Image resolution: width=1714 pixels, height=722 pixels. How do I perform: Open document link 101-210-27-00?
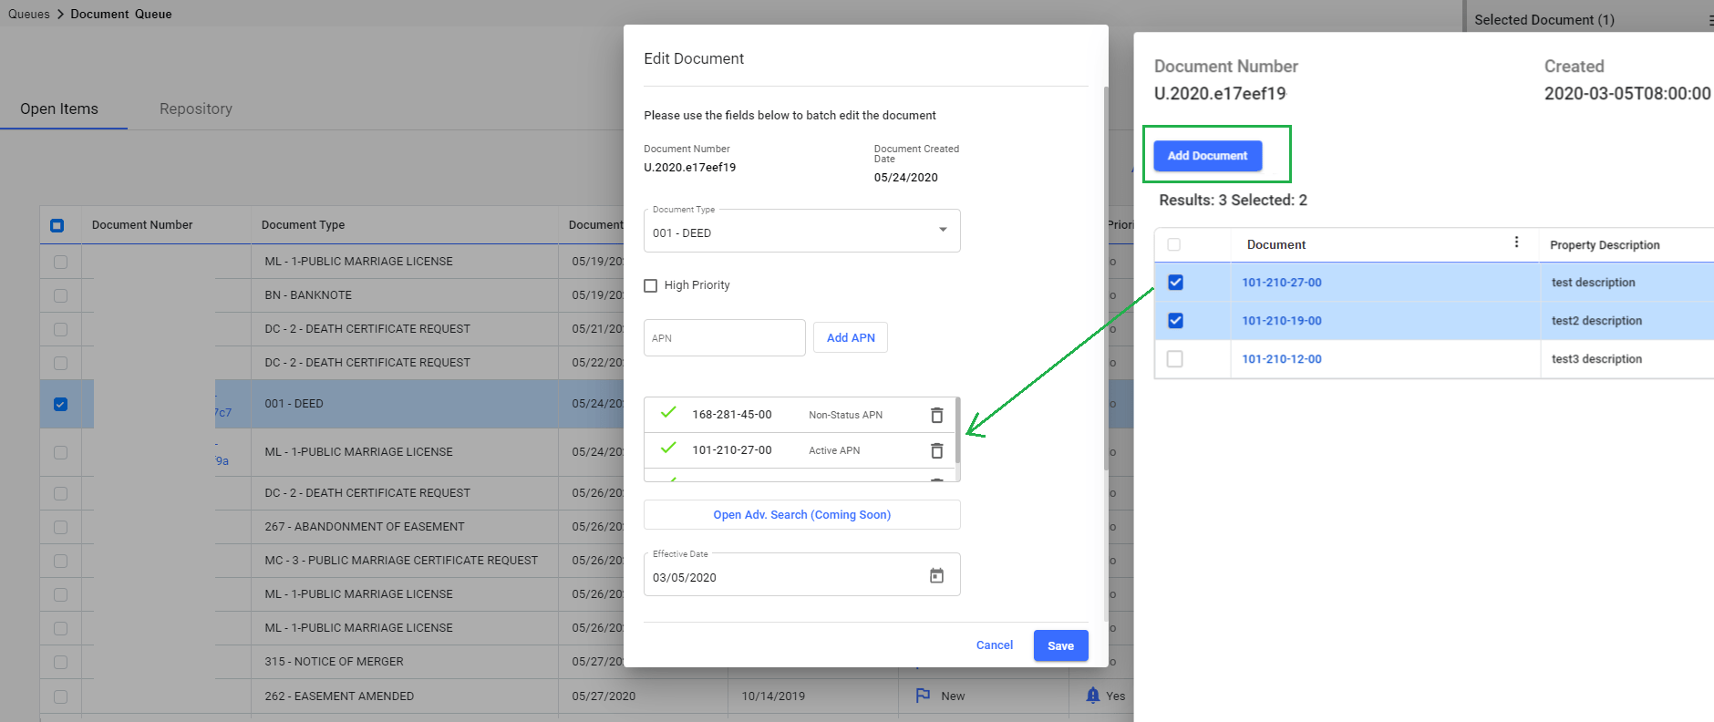[1281, 283]
